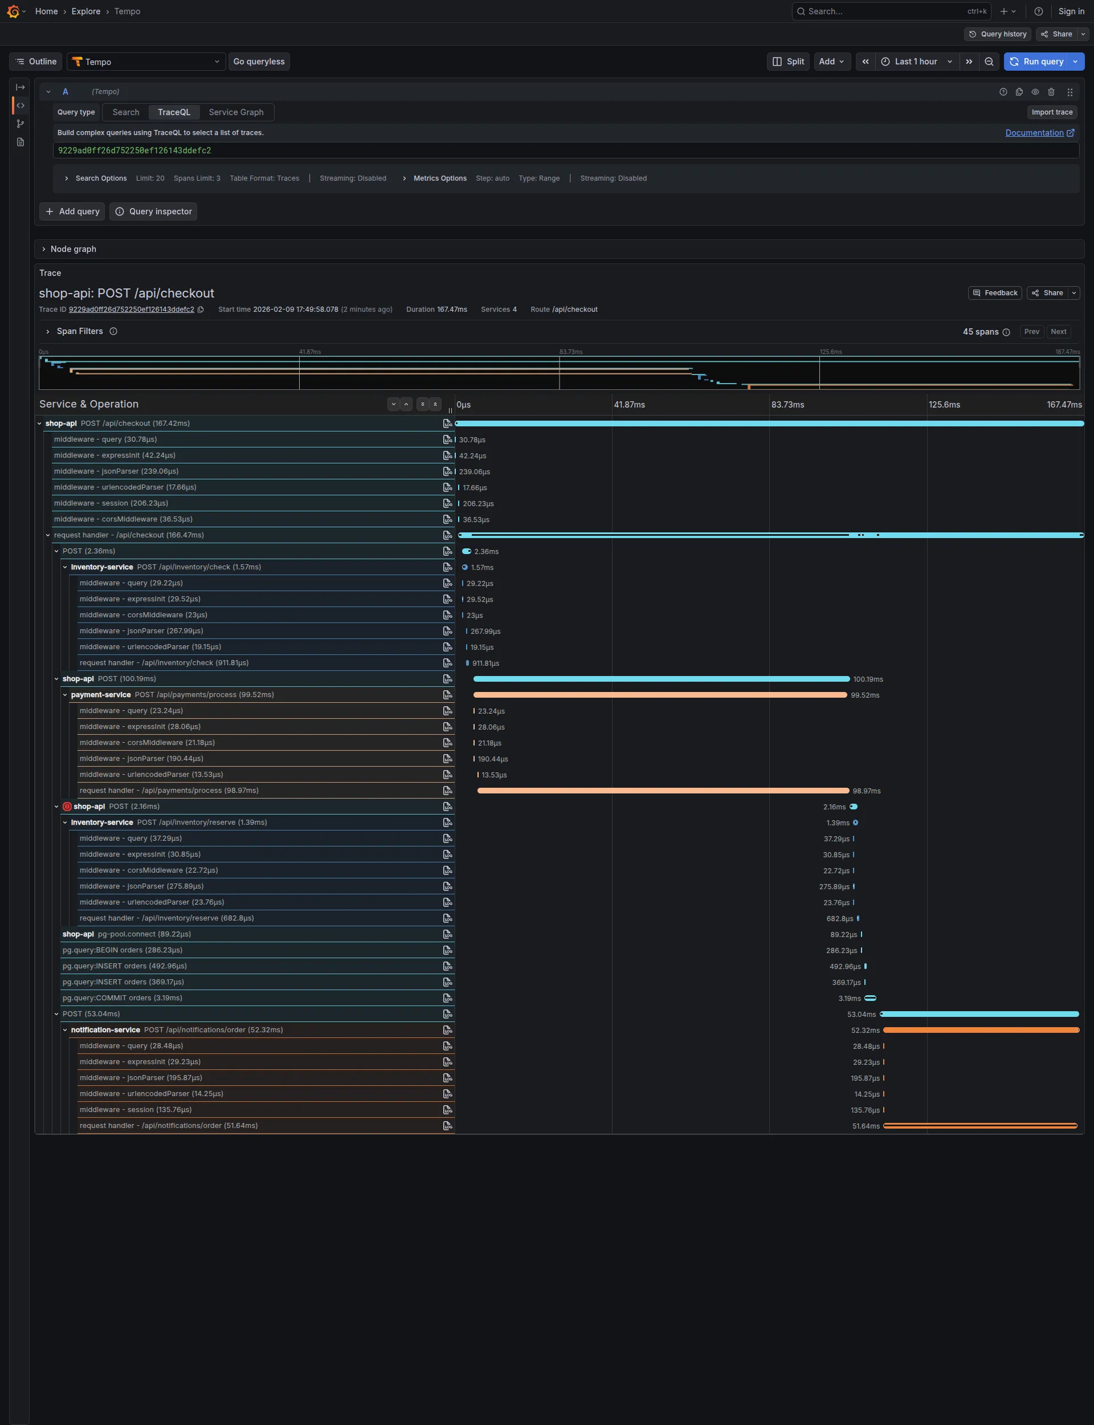Viewport: 1094px width, 1425px height.
Task: Toggle query A visibility eye icon
Action: click(1035, 92)
